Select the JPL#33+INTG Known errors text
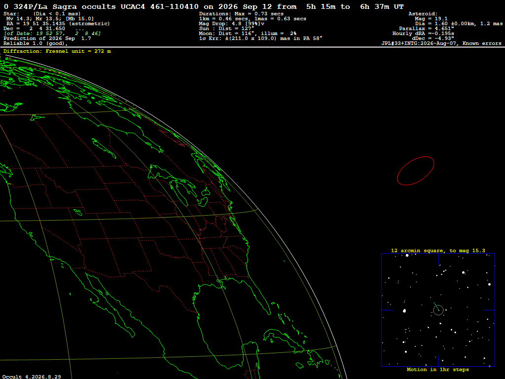This screenshot has height=379, width=505. click(441, 43)
